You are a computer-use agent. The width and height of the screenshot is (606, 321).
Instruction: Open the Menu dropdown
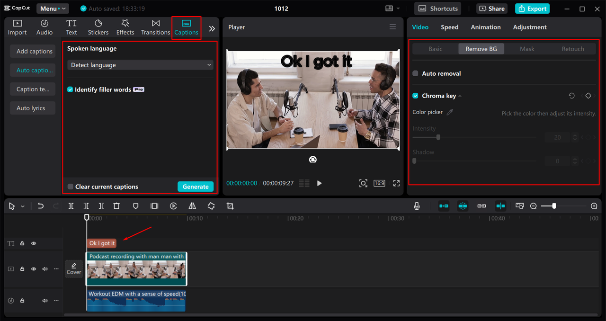52,9
